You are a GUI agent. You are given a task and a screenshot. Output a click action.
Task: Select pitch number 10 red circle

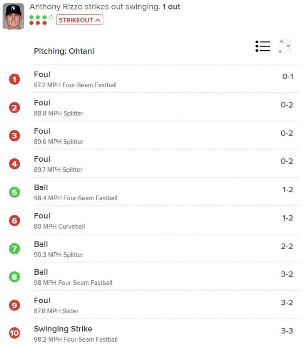(15, 333)
